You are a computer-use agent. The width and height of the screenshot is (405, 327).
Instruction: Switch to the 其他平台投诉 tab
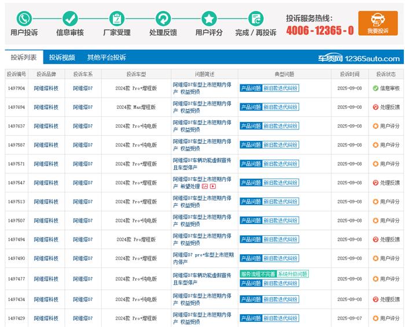point(106,58)
